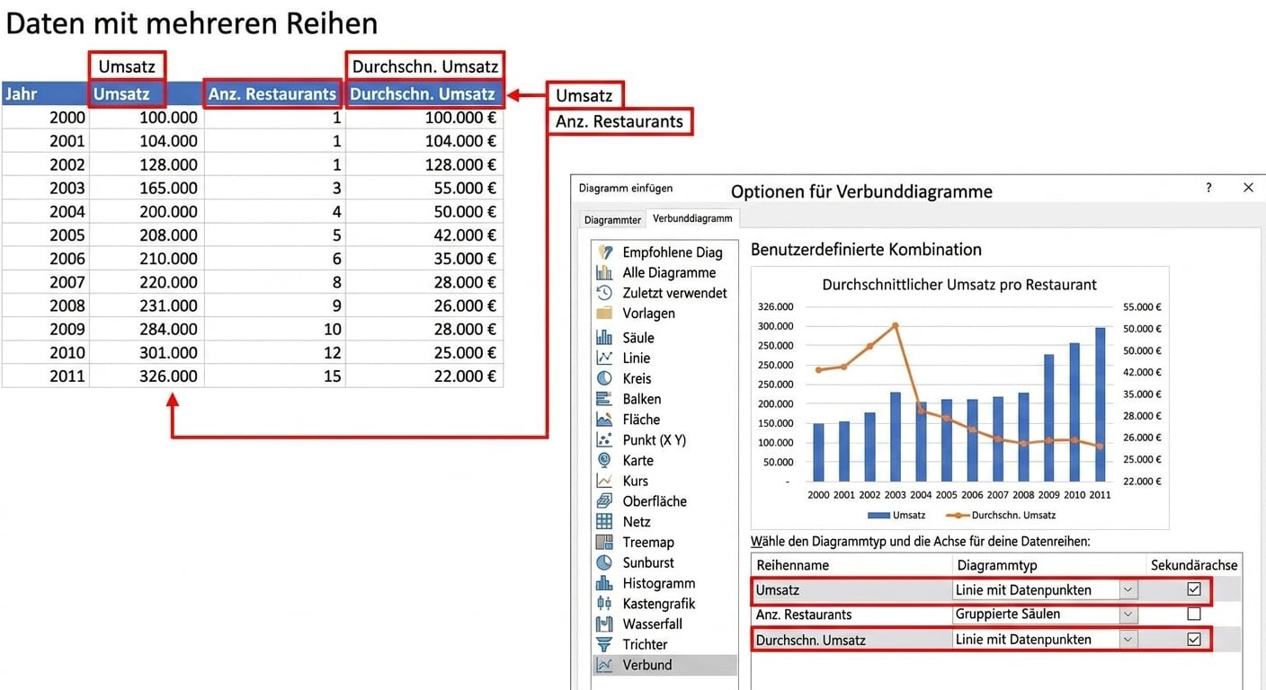1266x690 pixels.
Task: Uncheck Sekundärachse for the Umsatz series
Action: point(1194,590)
